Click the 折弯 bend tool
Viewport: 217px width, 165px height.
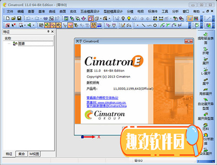(206, 51)
